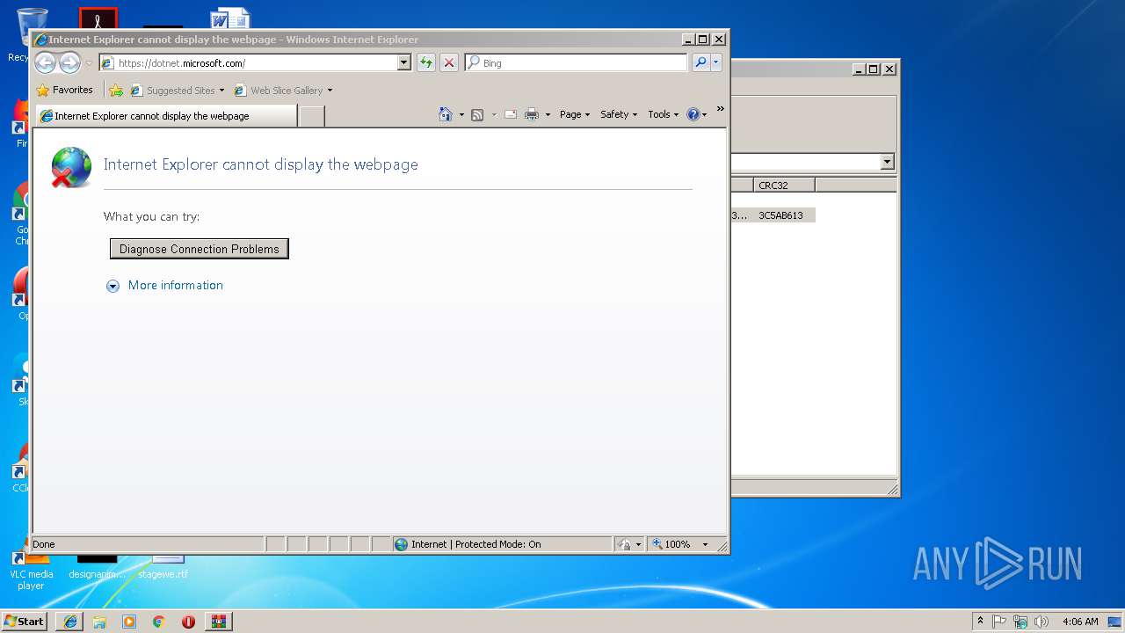The image size is (1125, 633).
Task: Launch Windows Media Player from taskbar
Action: [x=129, y=622]
